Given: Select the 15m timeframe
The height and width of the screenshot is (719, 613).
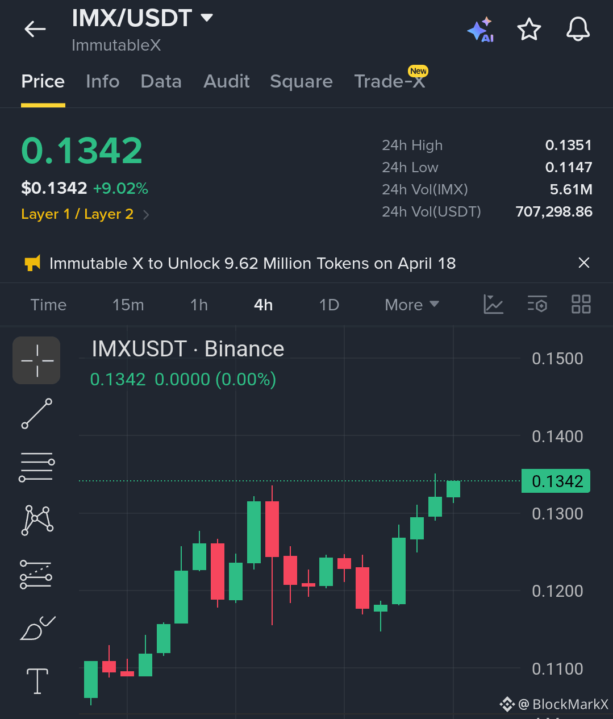Looking at the screenshot, I should click(x=128, y=305).
